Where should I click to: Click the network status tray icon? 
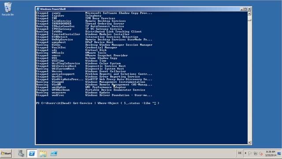pos(256,153)
